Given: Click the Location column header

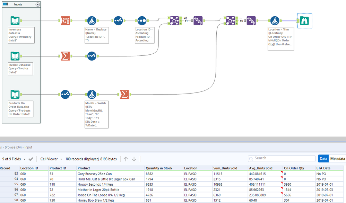Looking at the screenshot, I should (198, 168).
